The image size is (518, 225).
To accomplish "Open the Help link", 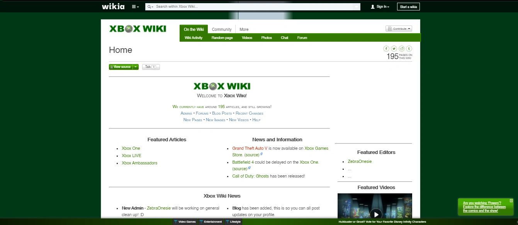I will pyautogui.click(x=256, y=120).
